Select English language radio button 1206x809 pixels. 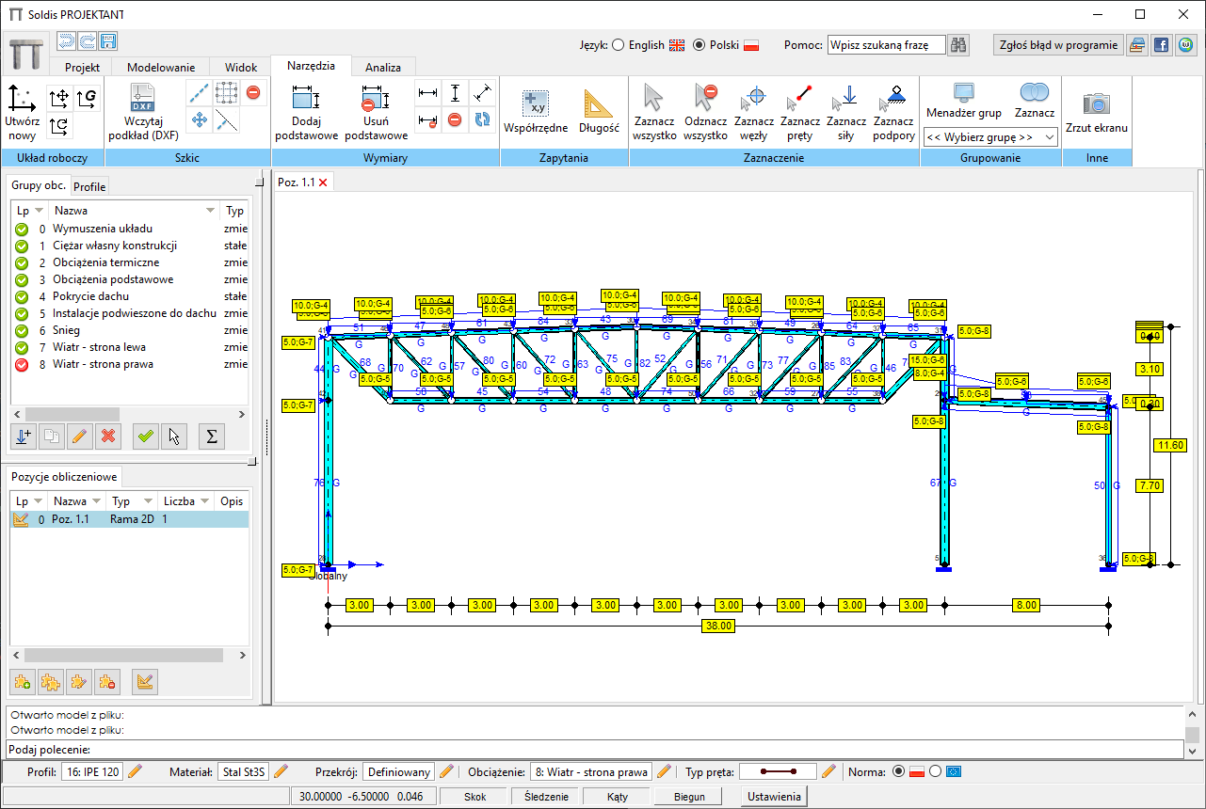tap(618, 45)
